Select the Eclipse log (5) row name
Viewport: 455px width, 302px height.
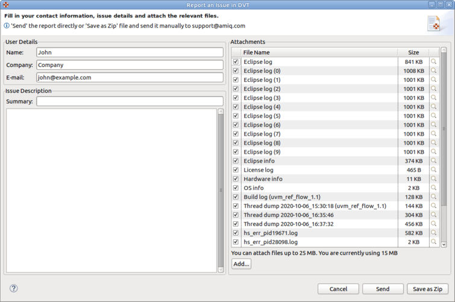[262, 116]
